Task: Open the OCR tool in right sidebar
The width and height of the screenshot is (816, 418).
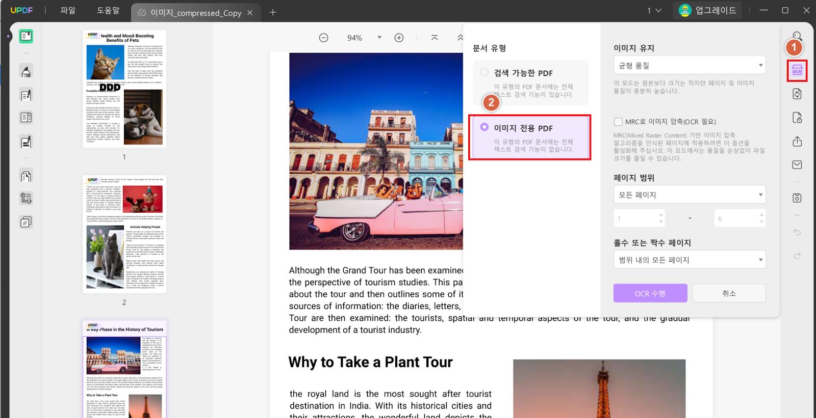Action: (x=797, y=71)
